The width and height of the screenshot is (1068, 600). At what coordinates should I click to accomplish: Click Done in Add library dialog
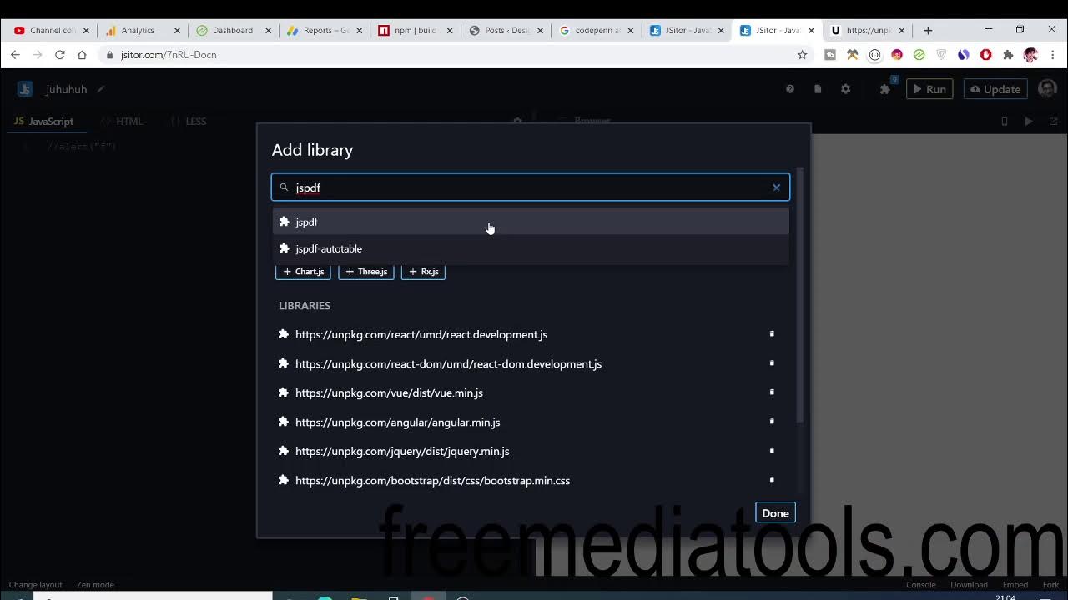pos(774,513)
